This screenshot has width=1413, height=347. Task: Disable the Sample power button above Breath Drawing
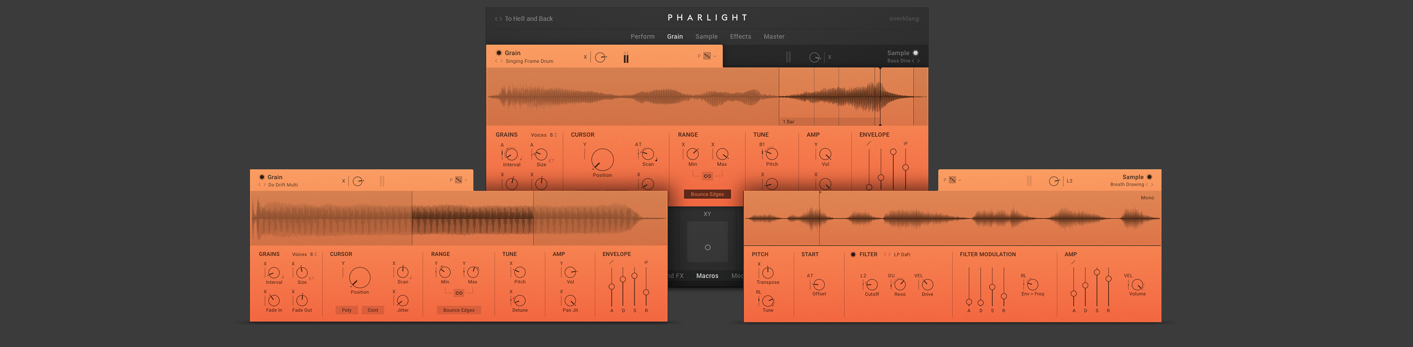(x=1150, y=177)
